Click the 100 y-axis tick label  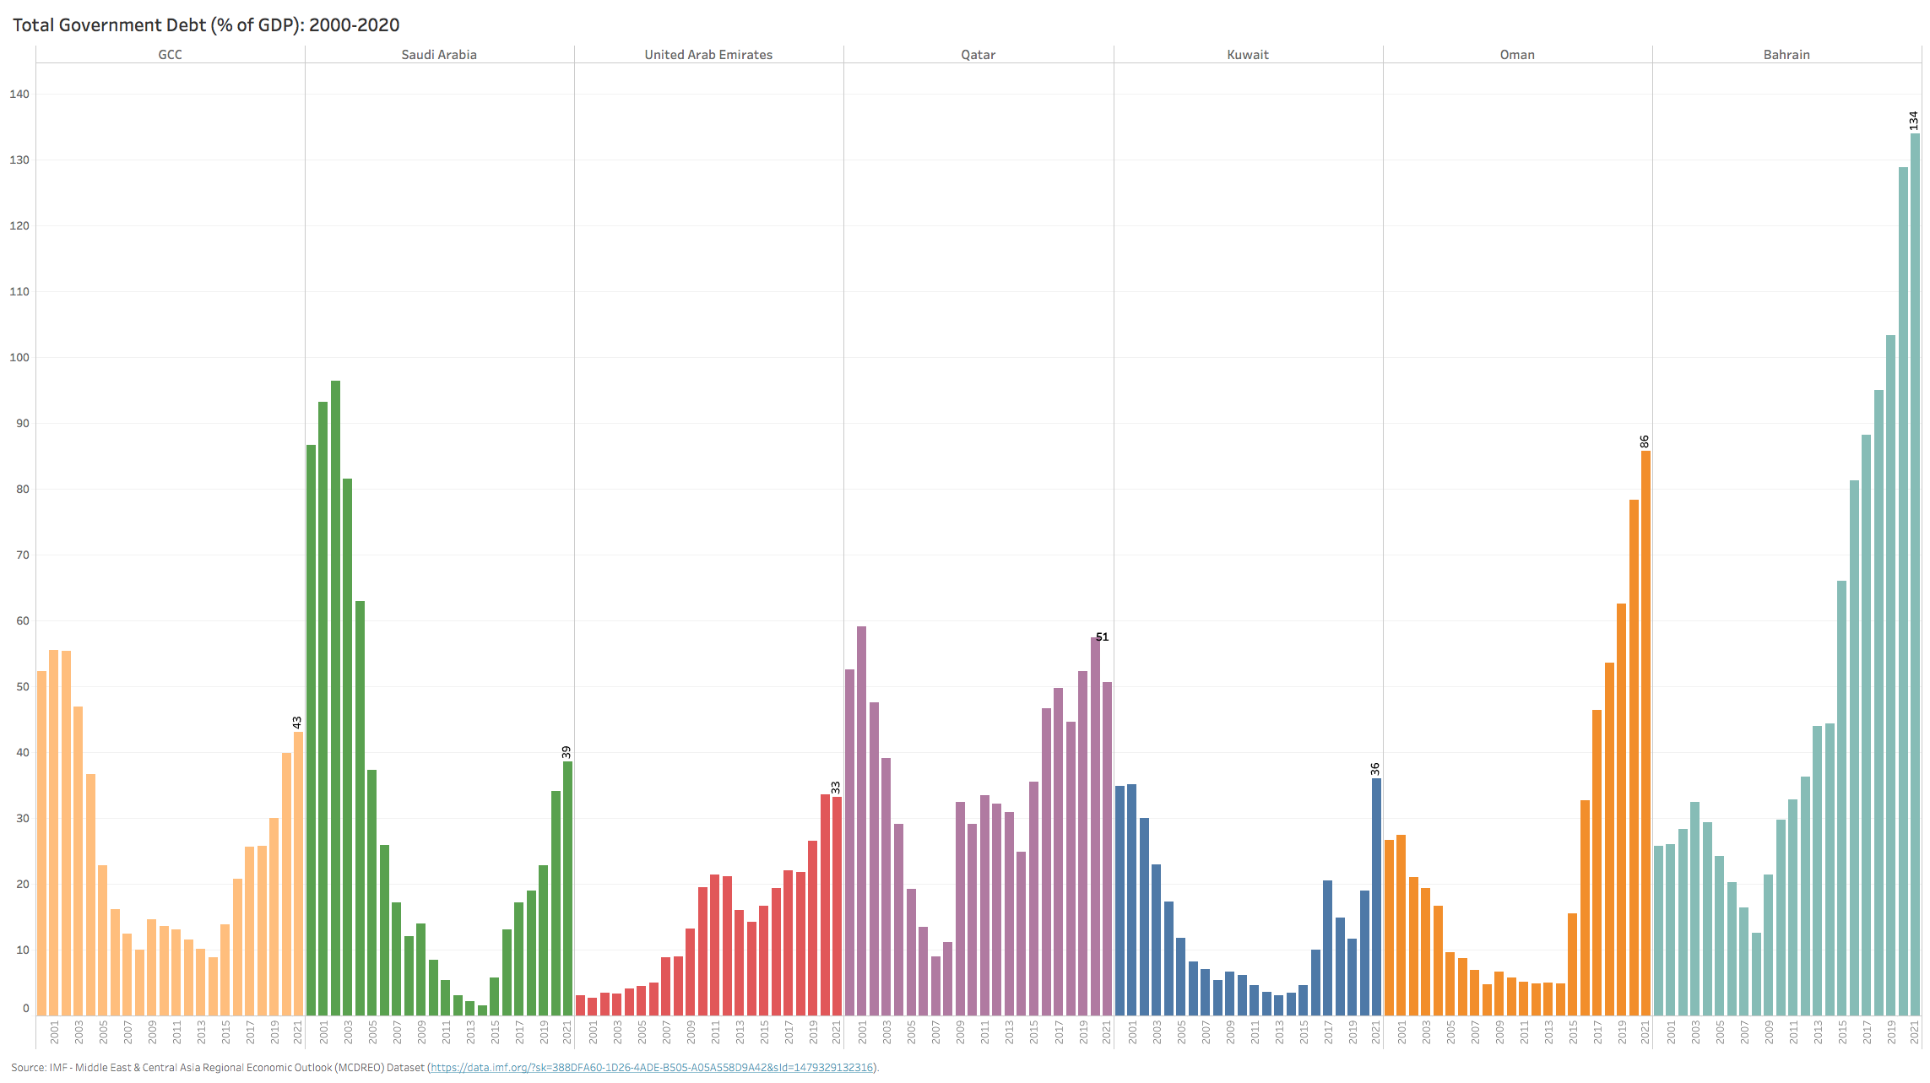pyautogui.click(x=19, y=358)
